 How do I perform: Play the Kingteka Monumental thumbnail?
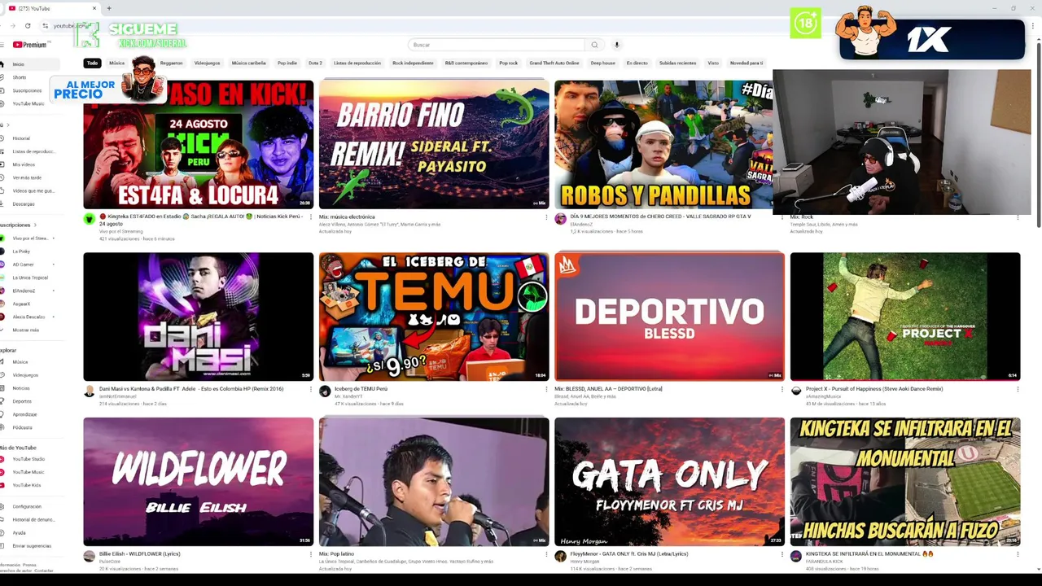point(904,482)
